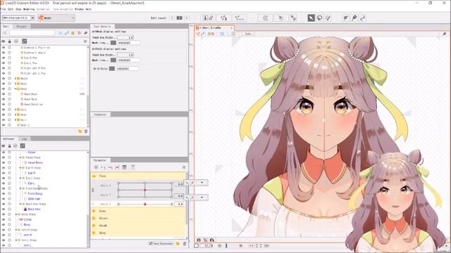Switch to the Project tab
Image resolution: width=451 pixels, height=253 pixels.
tap(21, 27)
